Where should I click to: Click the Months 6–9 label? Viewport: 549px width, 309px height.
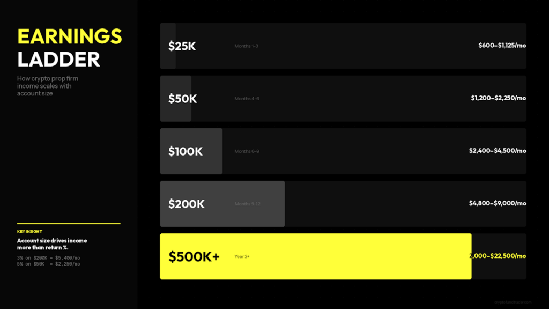click(x=247, y=151)
